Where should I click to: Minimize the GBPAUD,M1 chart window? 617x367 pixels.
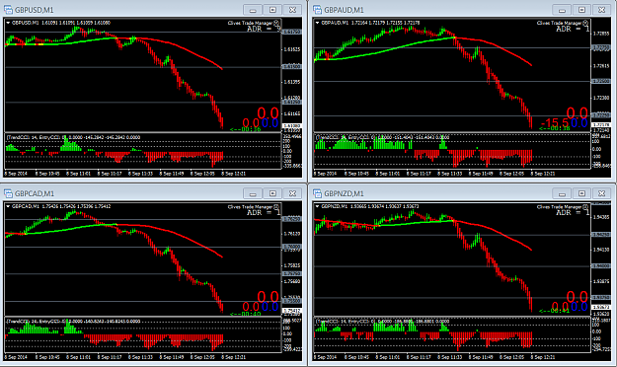coord(562,10)
